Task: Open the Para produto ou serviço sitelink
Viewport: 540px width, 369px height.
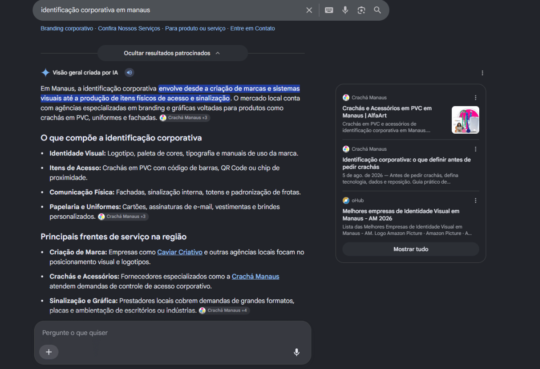Action: [195, 28]
